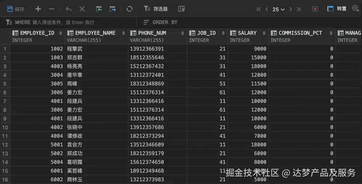Image resolution: width=362 pixels, height=184 pixels.
Task: Open the 筛选器 filter
Action: 156,9
